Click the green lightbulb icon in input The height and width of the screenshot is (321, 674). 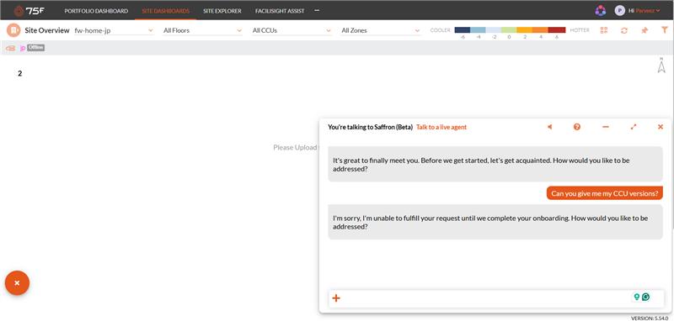click(637, 297)
